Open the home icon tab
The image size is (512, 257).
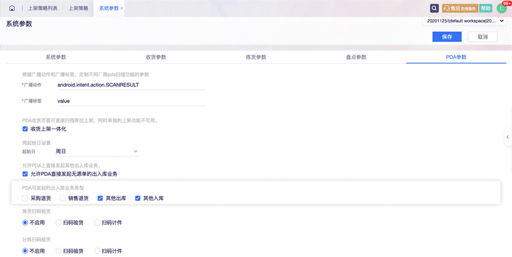(x=12, y=8)
